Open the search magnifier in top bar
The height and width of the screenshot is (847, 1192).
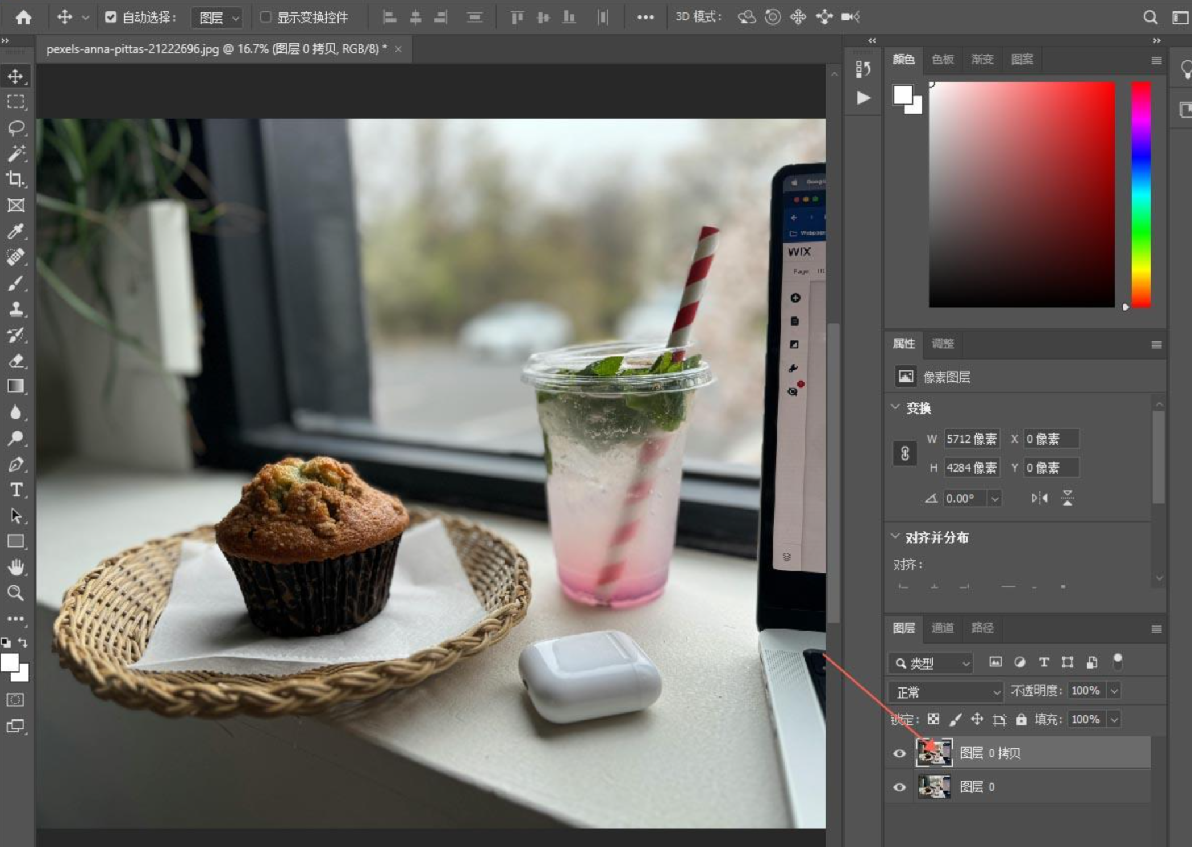[1150, 18]
